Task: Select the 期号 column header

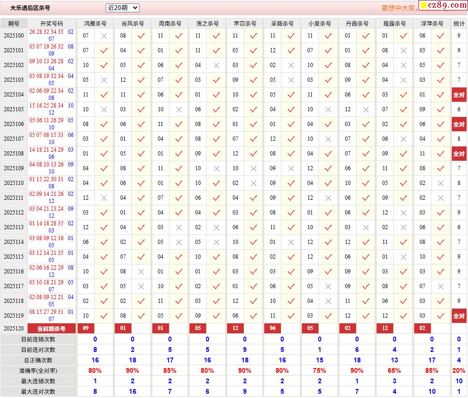Action: (x=14, y=23)
